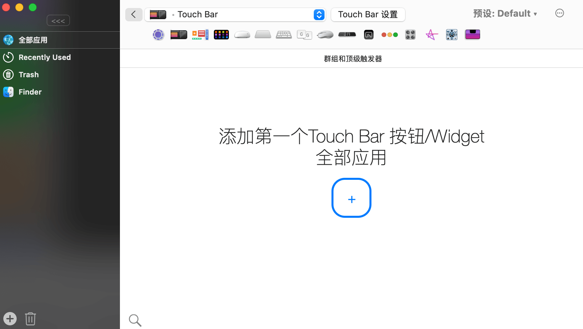Image resolution: width=583 pixels, height=329 pixels.
Task: Select the Siri Remote icon
Action: tap(347, 35)
